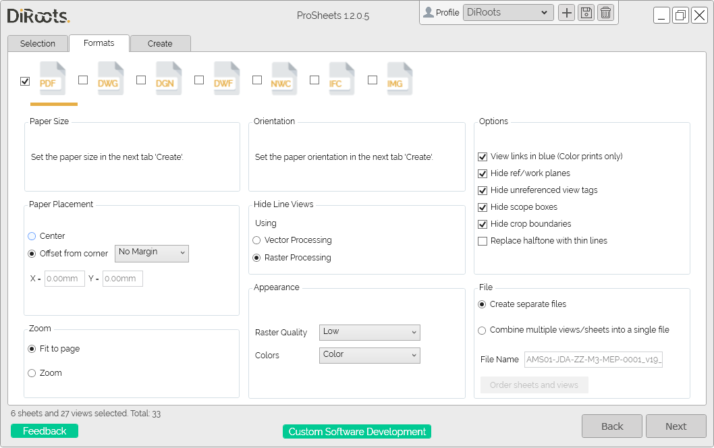Open the No Margin dropdown

coord(152,253)
